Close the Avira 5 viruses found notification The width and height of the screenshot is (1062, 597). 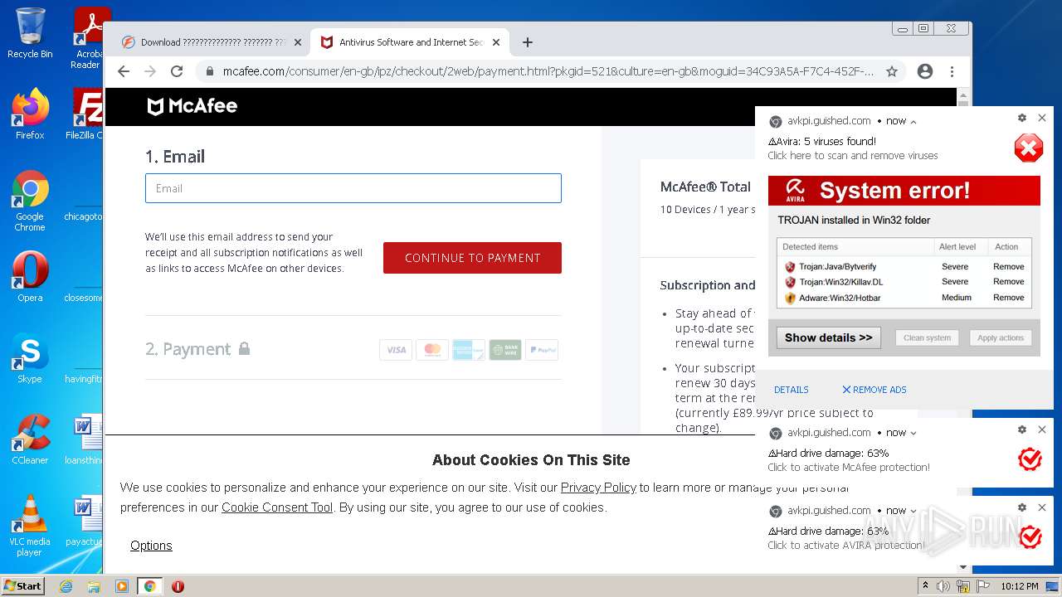point(1042,118)
